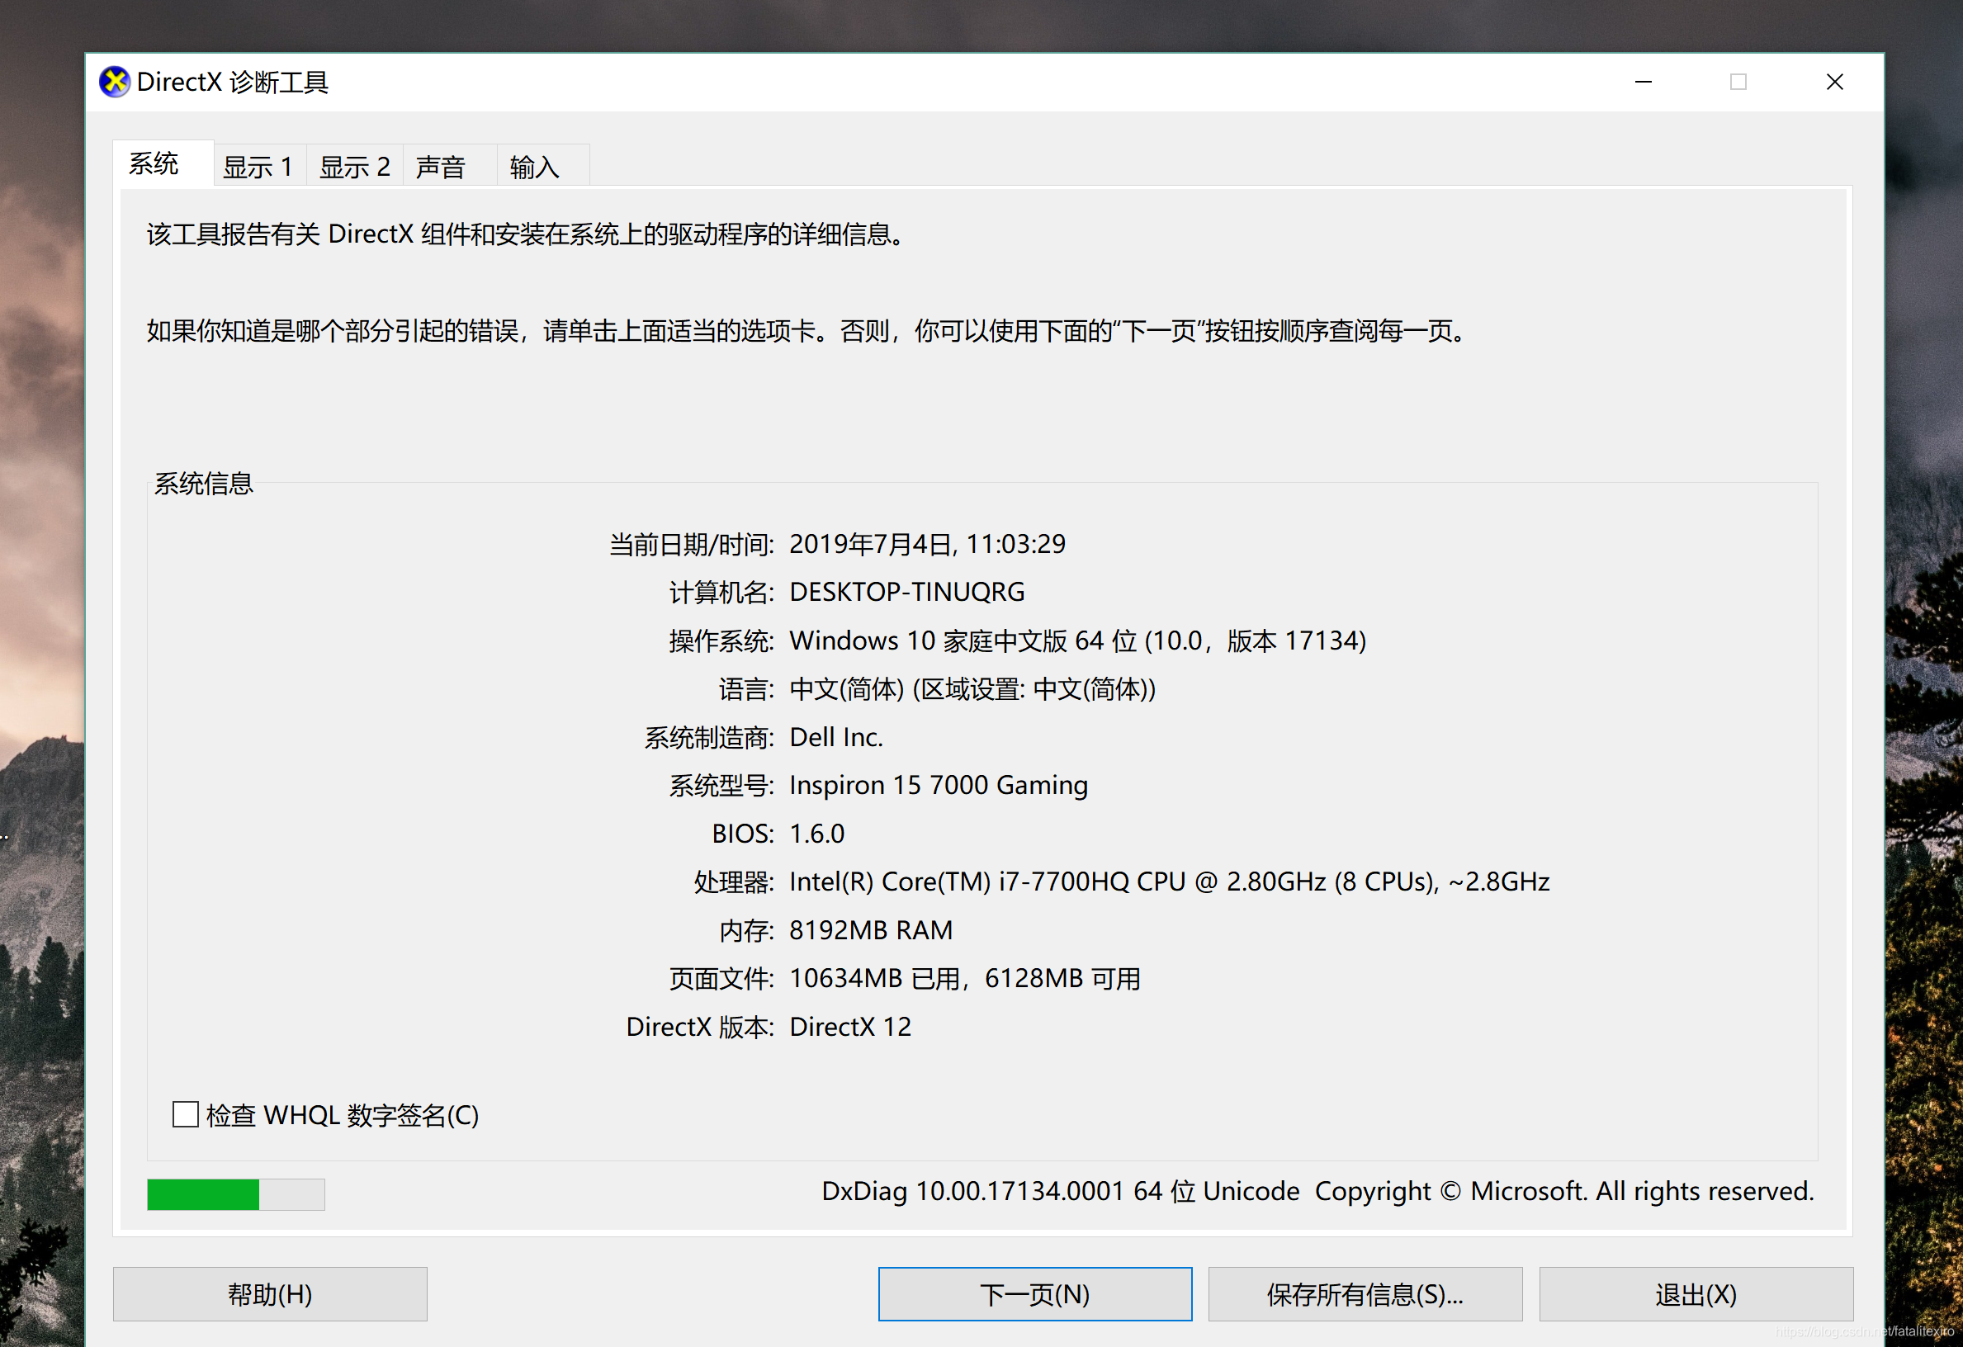Switch to the 系统 tab
The height and width of the screenshot is (1347, 1963).
(162, 163)
